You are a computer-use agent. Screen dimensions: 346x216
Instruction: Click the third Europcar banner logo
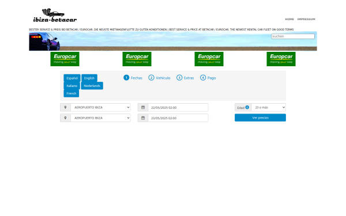[x=209, y=59]
